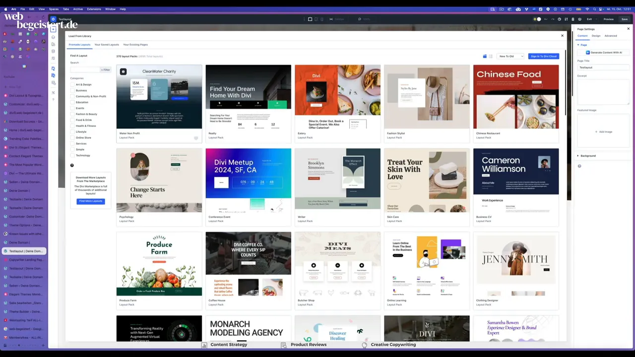
Task: Click Sign In To Divi Cloud button
Action: pos(544,57)
